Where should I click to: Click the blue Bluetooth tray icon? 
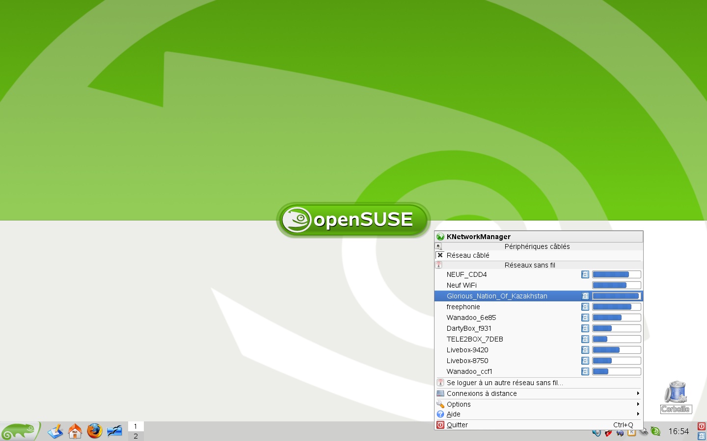[620, 433]
